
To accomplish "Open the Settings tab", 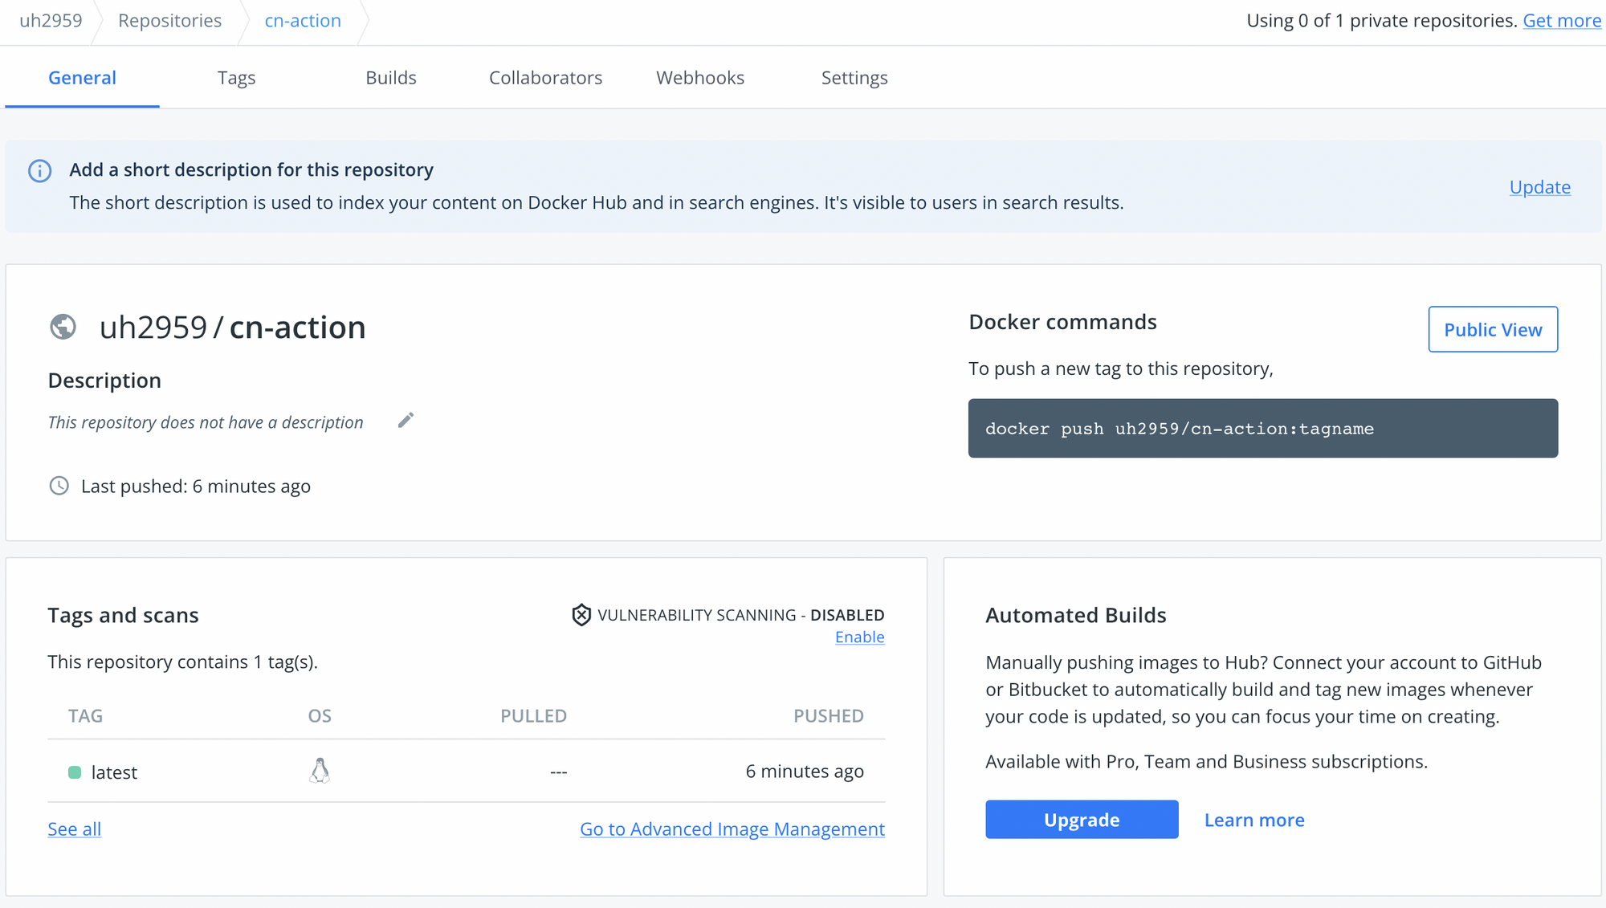I will coord(854,78).
